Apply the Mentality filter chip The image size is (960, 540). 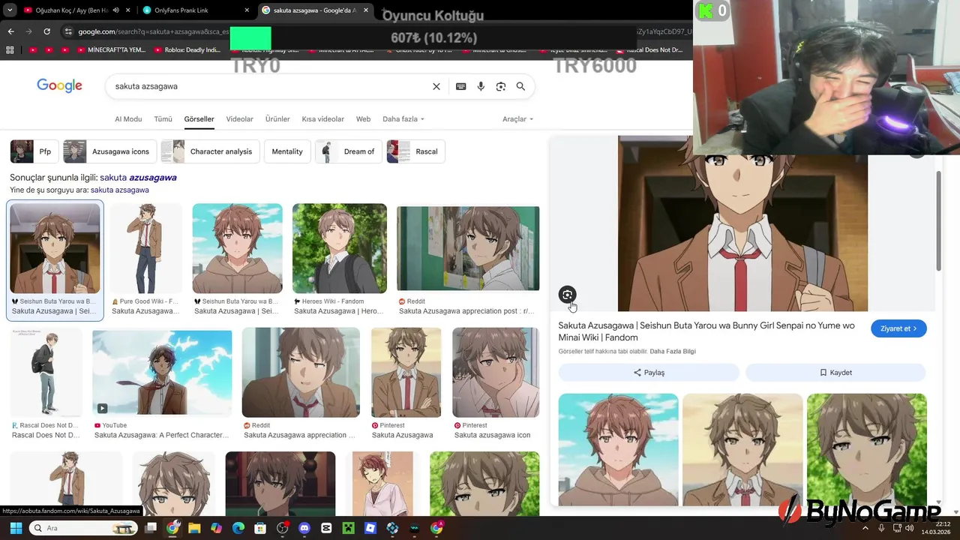(x=287, y=151)
